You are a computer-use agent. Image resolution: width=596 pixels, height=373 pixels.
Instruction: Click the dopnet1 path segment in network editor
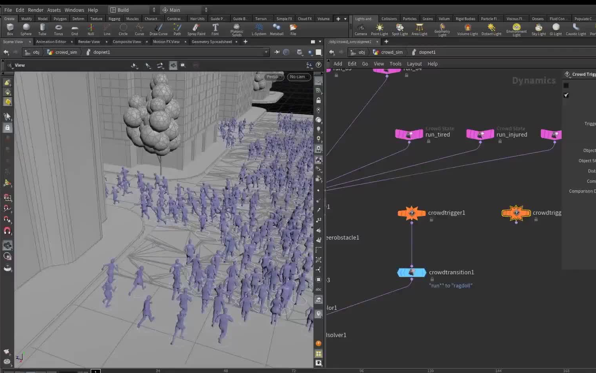click(424, 52)
